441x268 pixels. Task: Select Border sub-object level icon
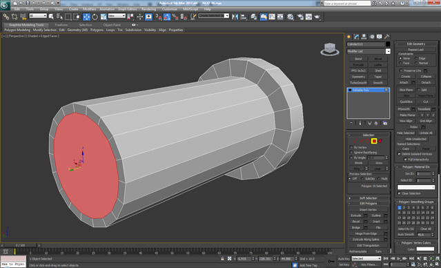click(x=368, y=141)
